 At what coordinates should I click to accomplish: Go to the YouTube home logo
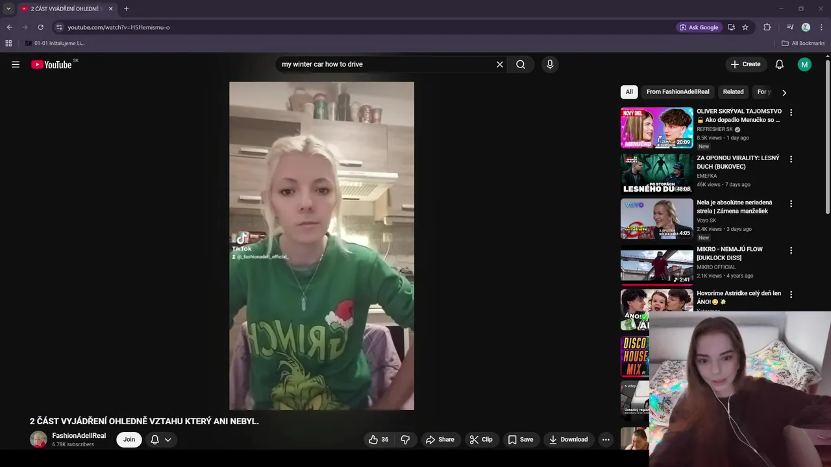click(x=51, y=64)
